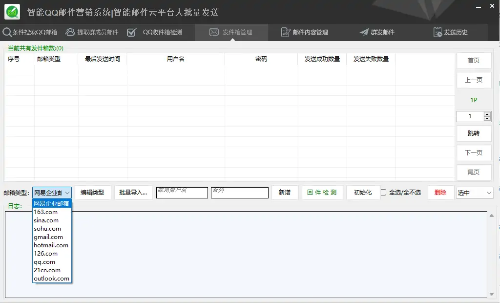Image resolution: width=500 pixels, height=303 pixels.
Task: Click the page number input field
Action: click(x=470, y=116)
